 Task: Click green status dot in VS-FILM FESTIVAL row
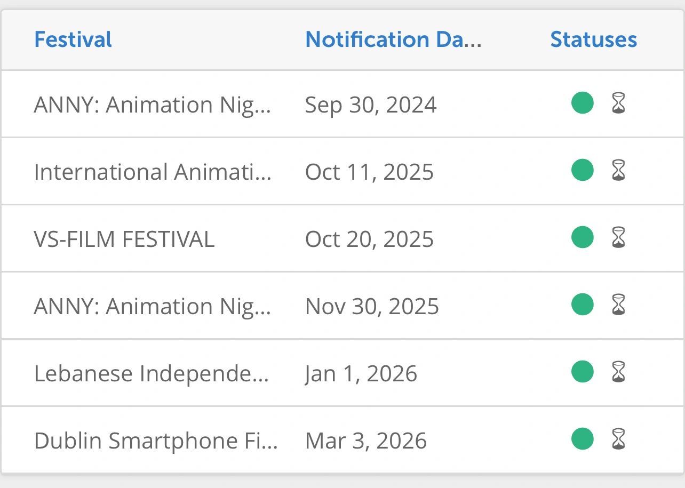coord(582,237)
